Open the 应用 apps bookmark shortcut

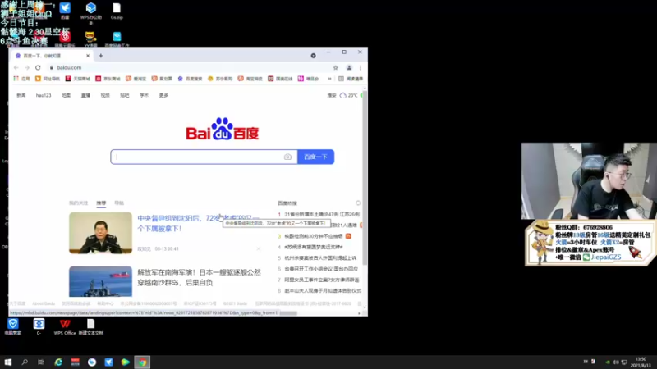[x=22, y=79]
